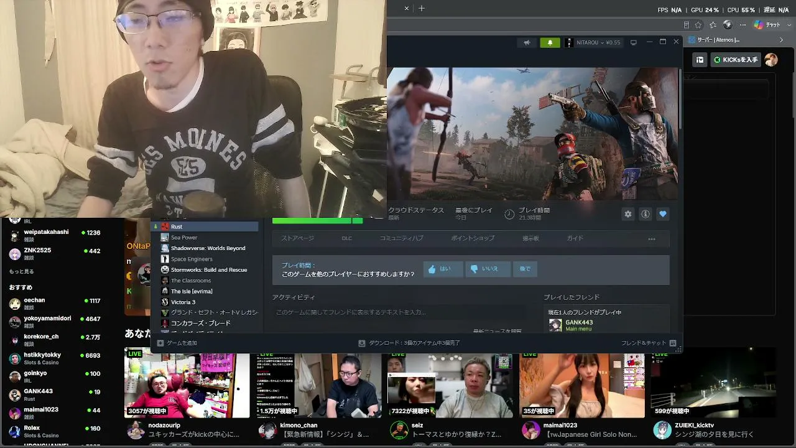Open フレンド&チャット friends panel
The height and width of the screenshot is (448, 796).
(x=648, y=343)
